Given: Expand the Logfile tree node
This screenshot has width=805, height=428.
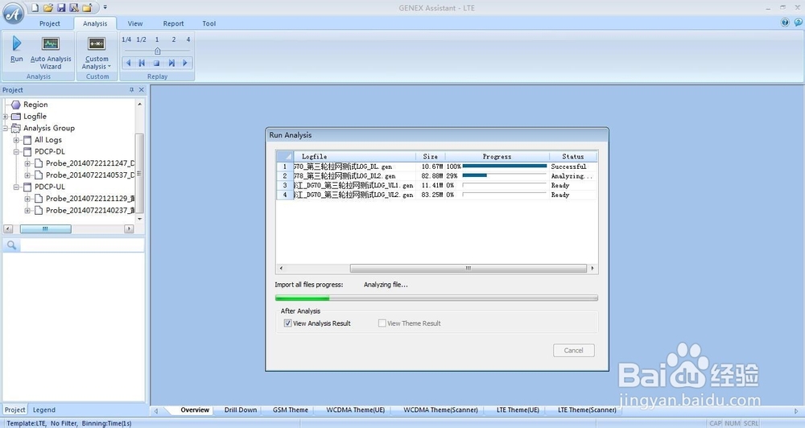Looking at the screenshot, I should pyautogui.click(x=6, y=117).
